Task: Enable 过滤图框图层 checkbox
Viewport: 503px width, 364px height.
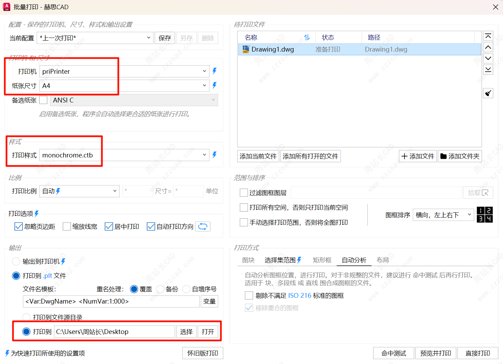Action: (244, 193)
